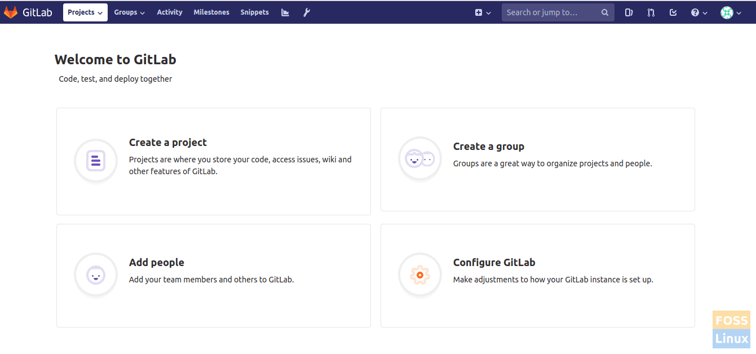
Task: Open the instance statistics chart icon
Action: [x=285, y=12]
